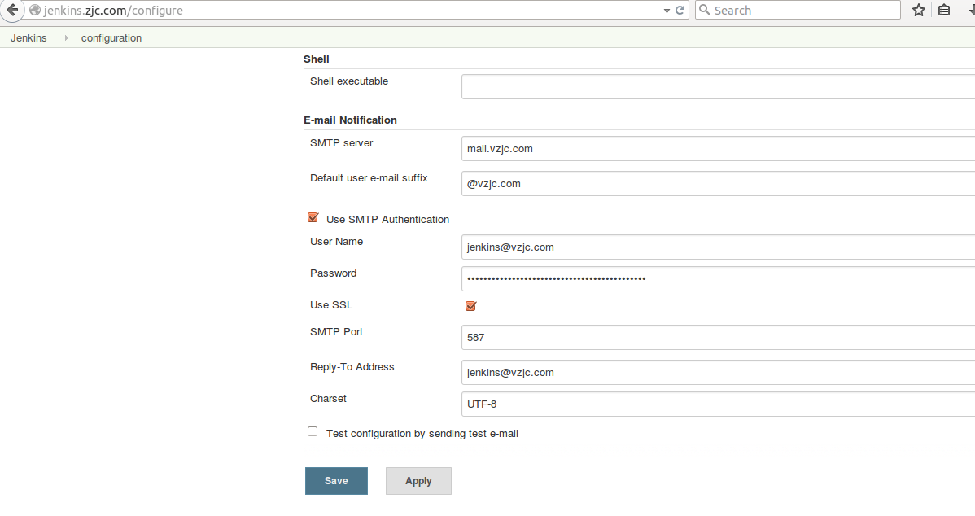Click the Apply button

point(418,481)
